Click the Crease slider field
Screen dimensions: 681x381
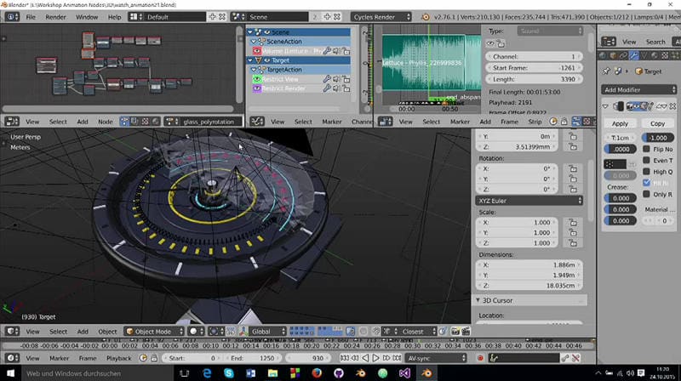coord(619,197)
